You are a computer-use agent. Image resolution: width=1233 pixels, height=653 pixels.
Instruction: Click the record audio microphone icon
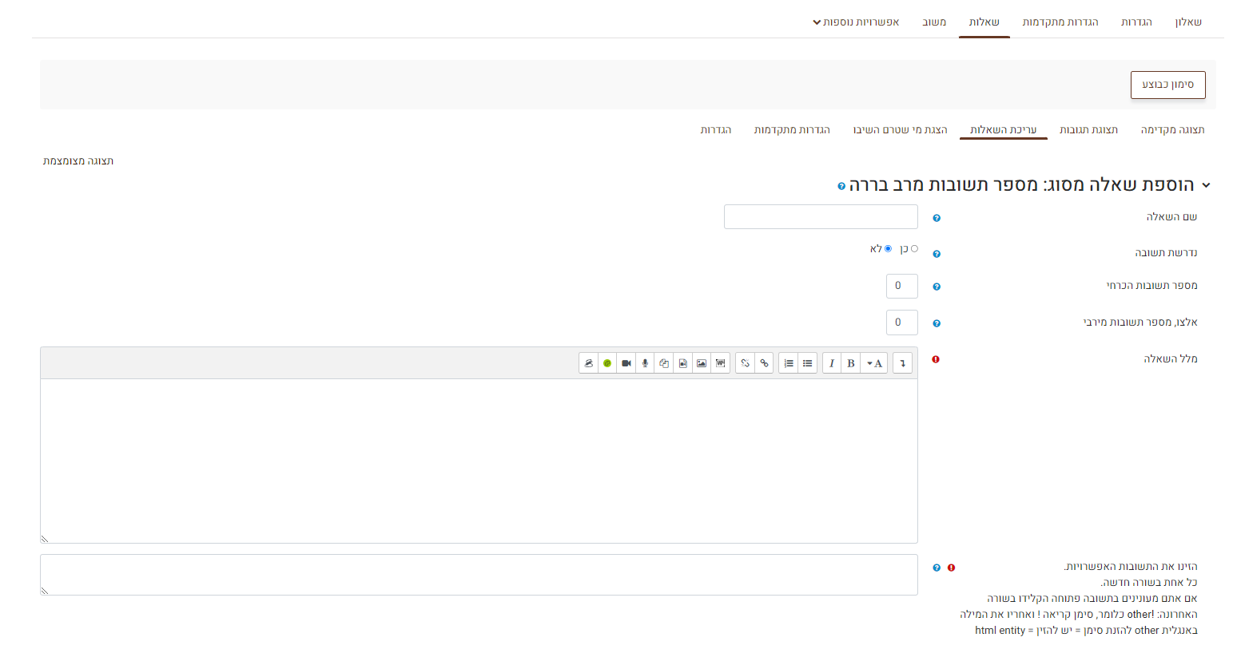pos(645,363)
